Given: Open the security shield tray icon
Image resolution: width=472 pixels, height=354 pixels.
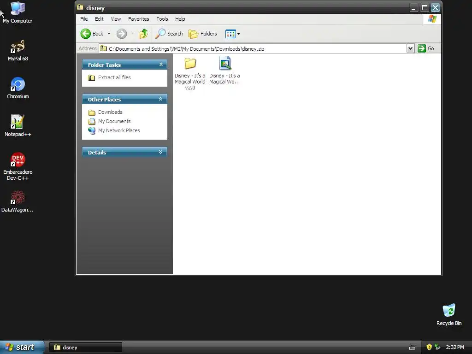Looking at the screenshot, I should click(x=429, y=347).
